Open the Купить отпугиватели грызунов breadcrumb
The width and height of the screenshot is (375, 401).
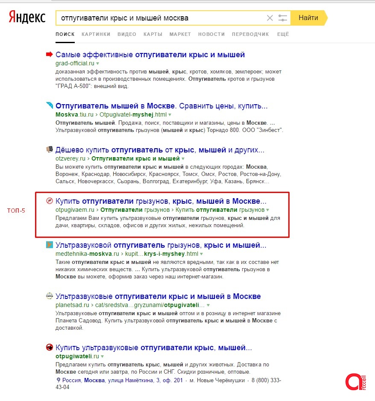point(220,210)
